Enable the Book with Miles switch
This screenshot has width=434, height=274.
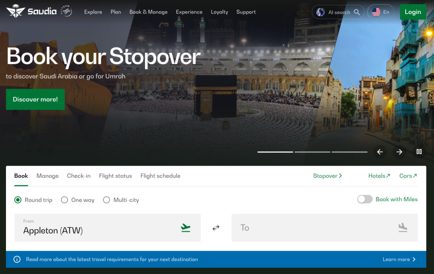click(x=365, y=199)
